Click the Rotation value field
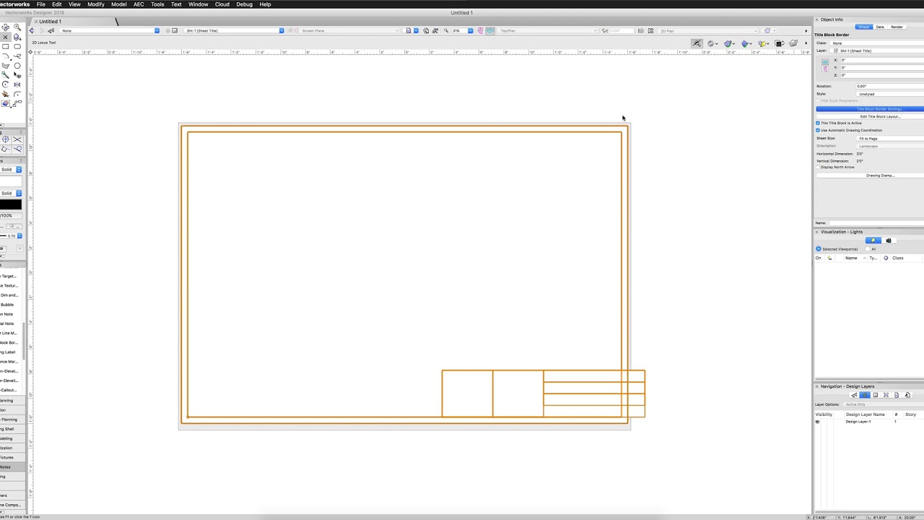 890,86
